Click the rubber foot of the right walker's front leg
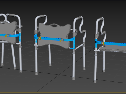126x94 pixels. coord(95,81)
